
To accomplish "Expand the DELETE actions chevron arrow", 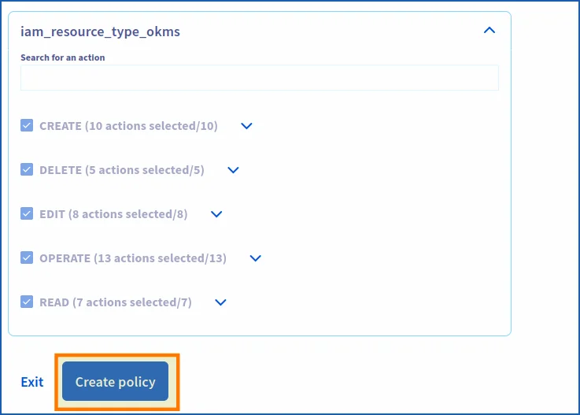I will [x=233, y=170].
